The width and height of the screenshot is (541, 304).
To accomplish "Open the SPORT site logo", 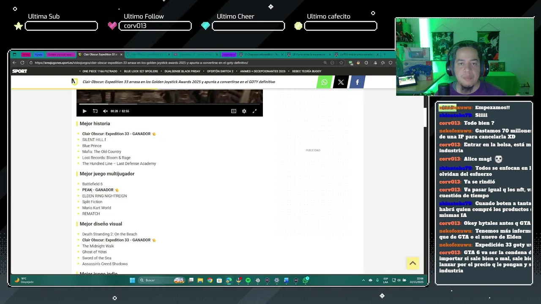I will click(19, 71).
